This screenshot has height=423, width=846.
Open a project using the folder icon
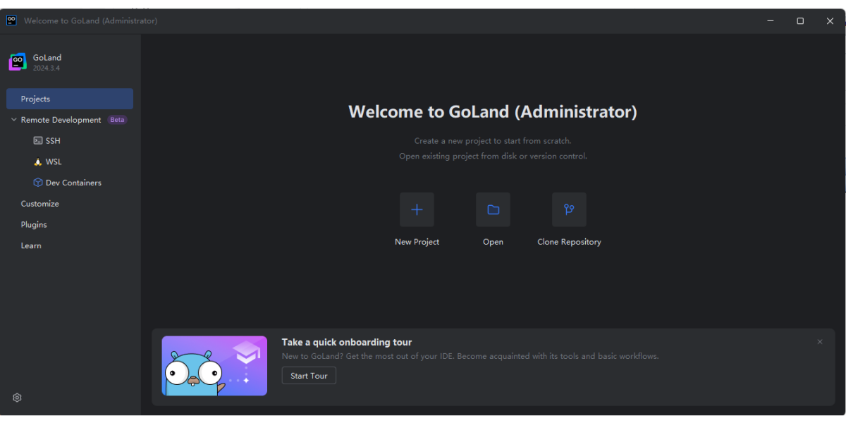[x=493, y=209]
